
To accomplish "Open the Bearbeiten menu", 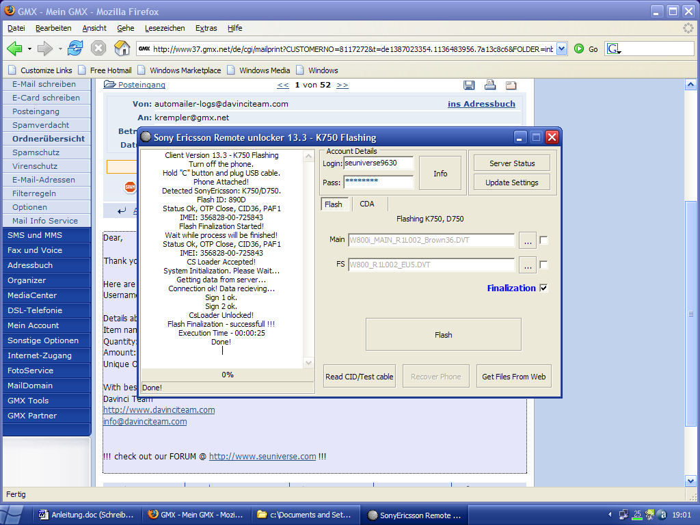I will [x=53, y=28].
